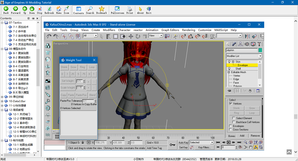Toggle the Contents pane button
298x161 pixels.
(78, 10)
